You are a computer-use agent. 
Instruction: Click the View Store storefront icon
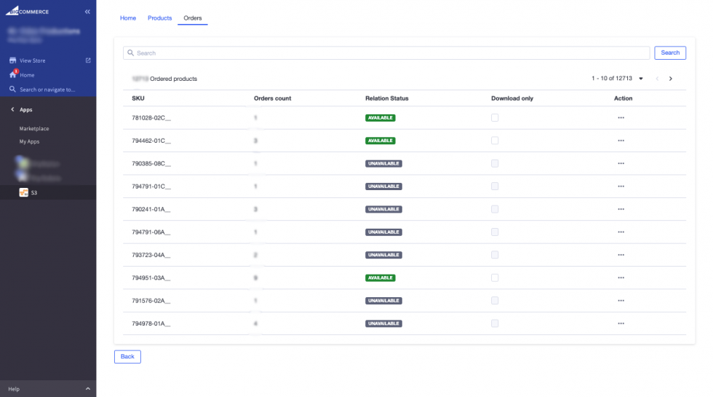(12, 60)
